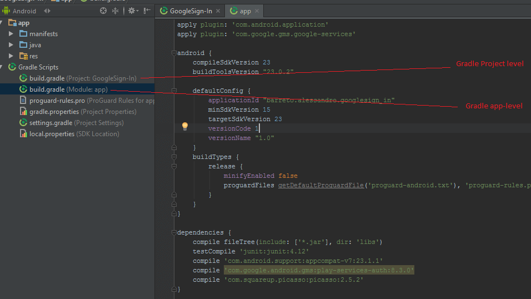Click the com.android.application plugin string
This screenshot has height=299, width=531.
280,25
